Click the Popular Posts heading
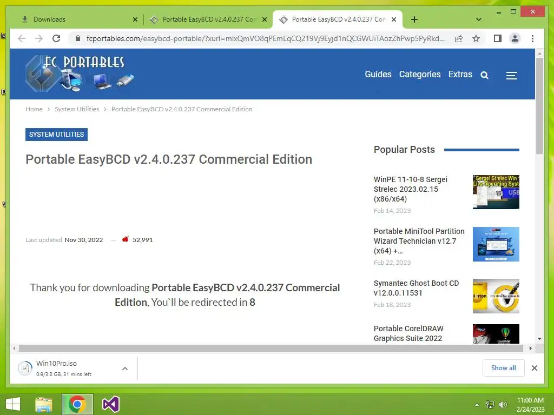 click(404, 150)
